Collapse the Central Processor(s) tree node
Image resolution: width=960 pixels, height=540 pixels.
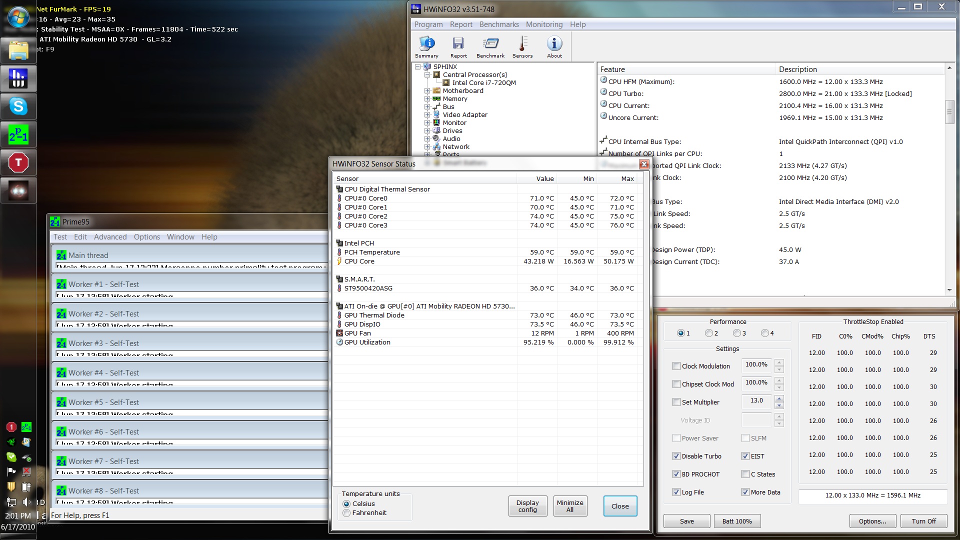click(427, 75)
